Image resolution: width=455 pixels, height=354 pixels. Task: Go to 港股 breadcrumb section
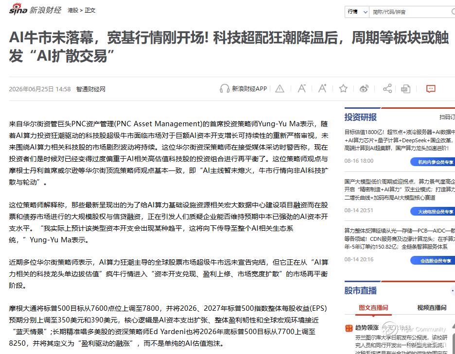coord(73,10)
